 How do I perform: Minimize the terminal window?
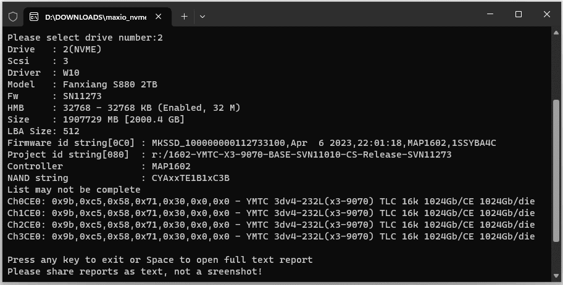[x=491, y=15]
